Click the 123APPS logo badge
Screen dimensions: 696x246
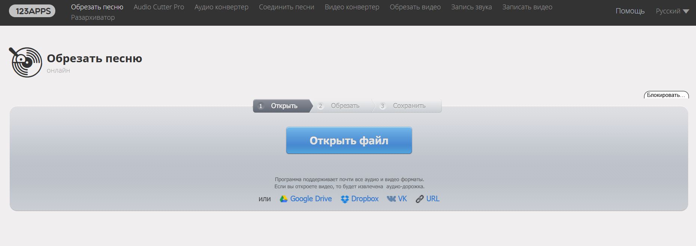[33, 11]
